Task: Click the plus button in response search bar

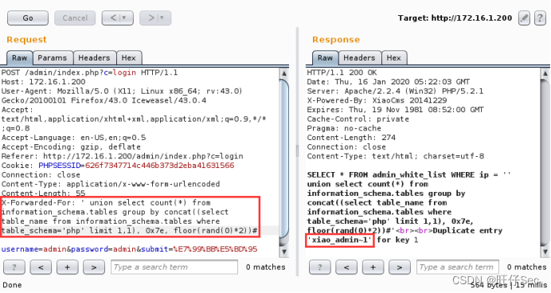Action: [x=373, y=268]
